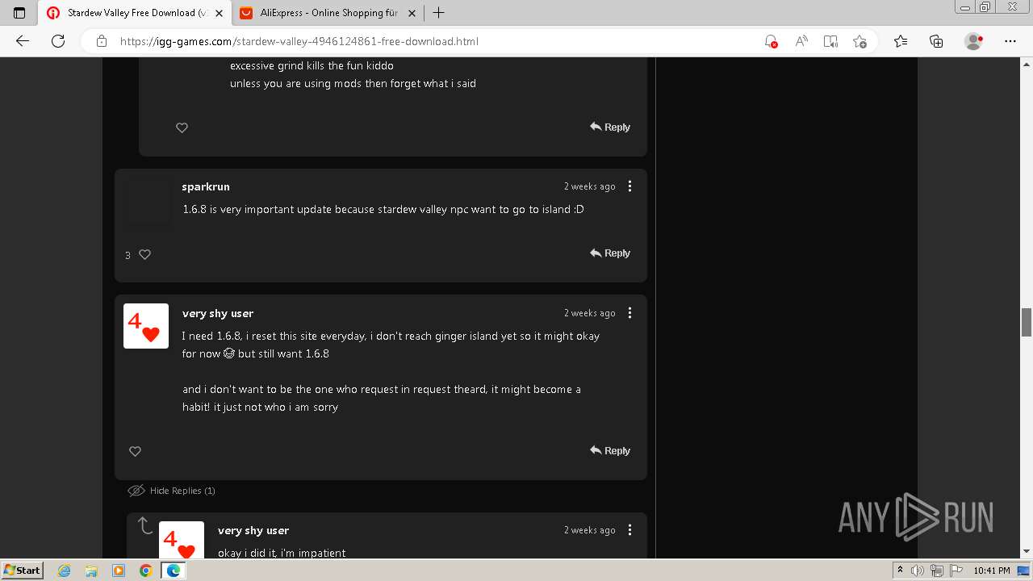The image size is (1033, 581).
Task: Add page to favorites star icon
Action: (x=860, y=41)
